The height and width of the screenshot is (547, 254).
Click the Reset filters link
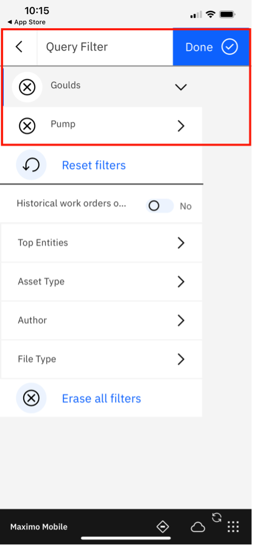pyautogui.click(x=93, y=165)
